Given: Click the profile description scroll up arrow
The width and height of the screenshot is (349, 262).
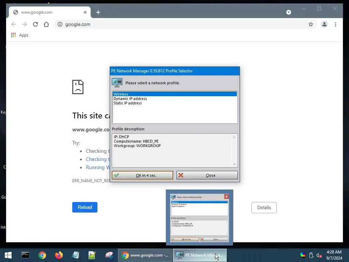Looking at the screenshot, I should [x=234, y=137].
